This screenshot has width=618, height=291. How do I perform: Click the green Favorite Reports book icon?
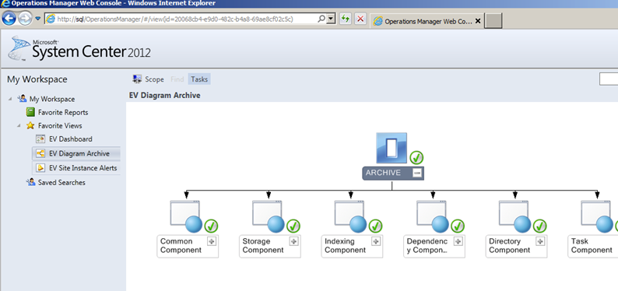(x=30, y=112)
